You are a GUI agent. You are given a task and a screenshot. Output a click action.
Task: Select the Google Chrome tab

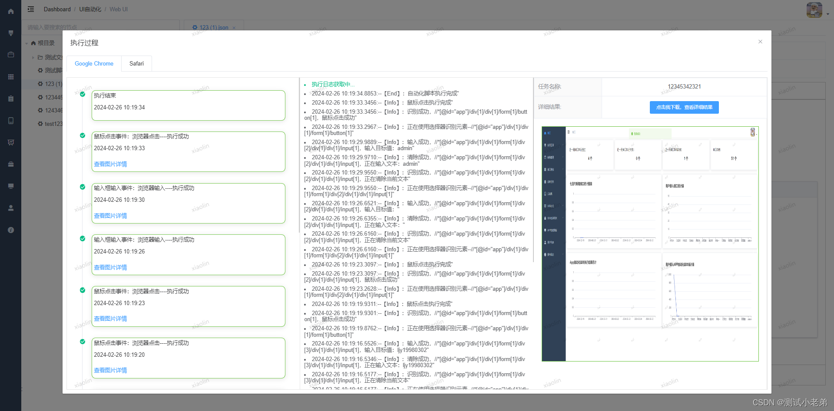(x=94, y=63)
